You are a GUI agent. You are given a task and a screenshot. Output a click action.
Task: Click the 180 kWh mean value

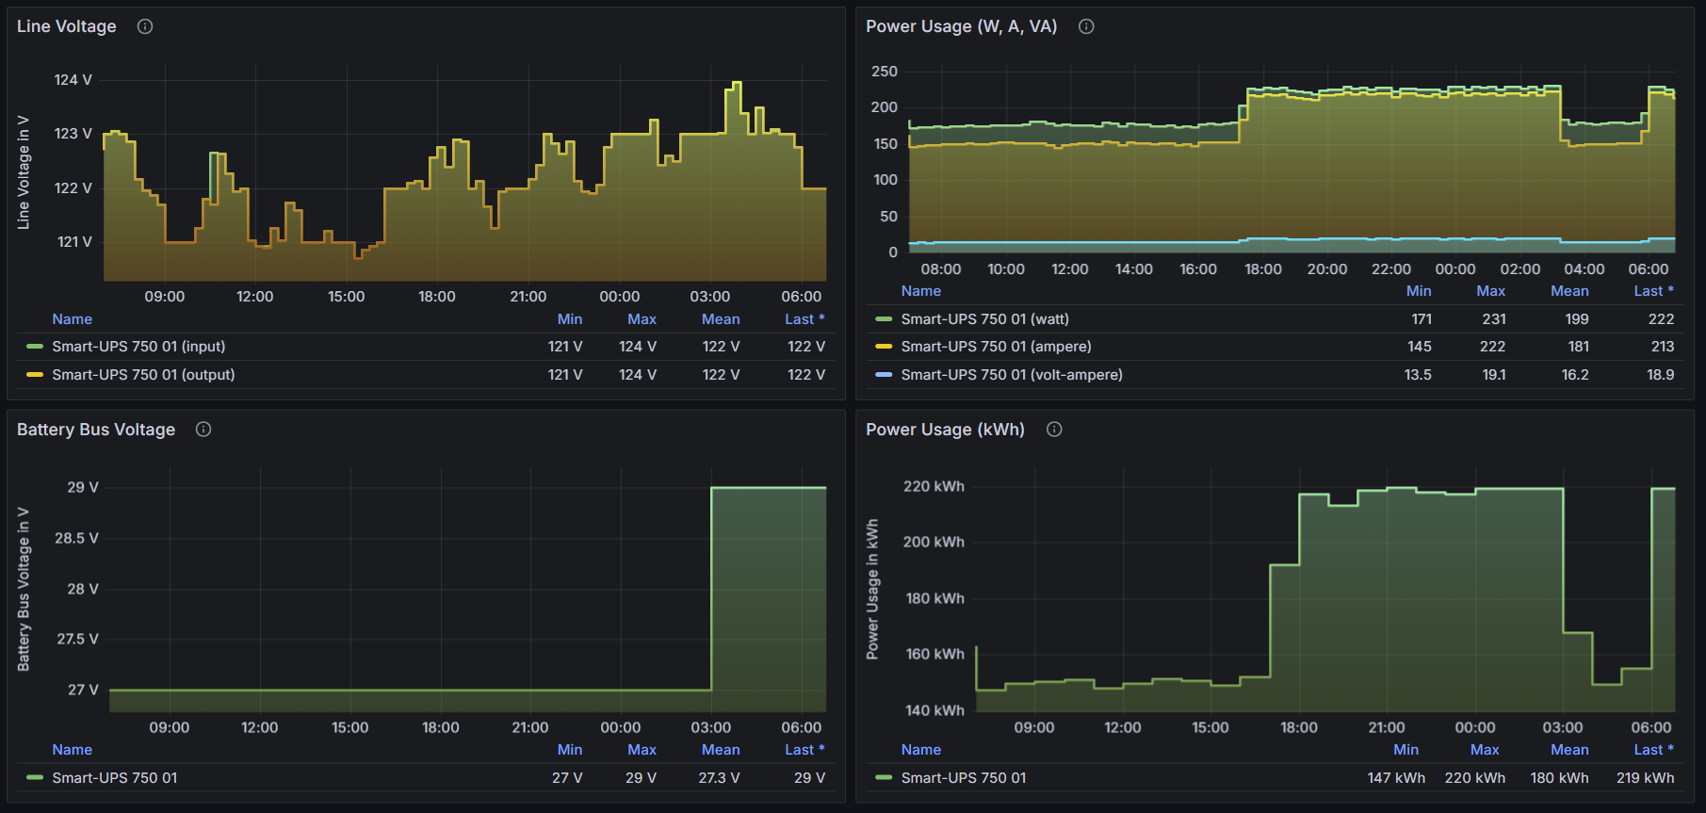tap(1559, 778)
